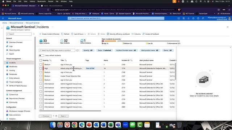Open Entity behavior in the sidebar
Viewport: 232px width, 130px height.
14,78
